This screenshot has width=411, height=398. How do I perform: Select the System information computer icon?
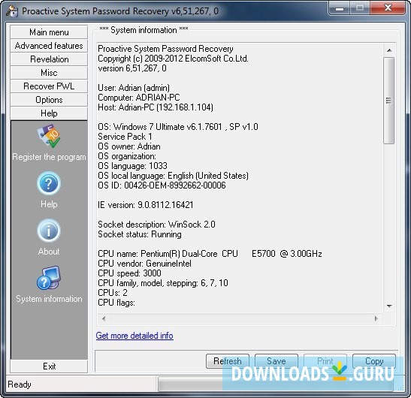49,278
